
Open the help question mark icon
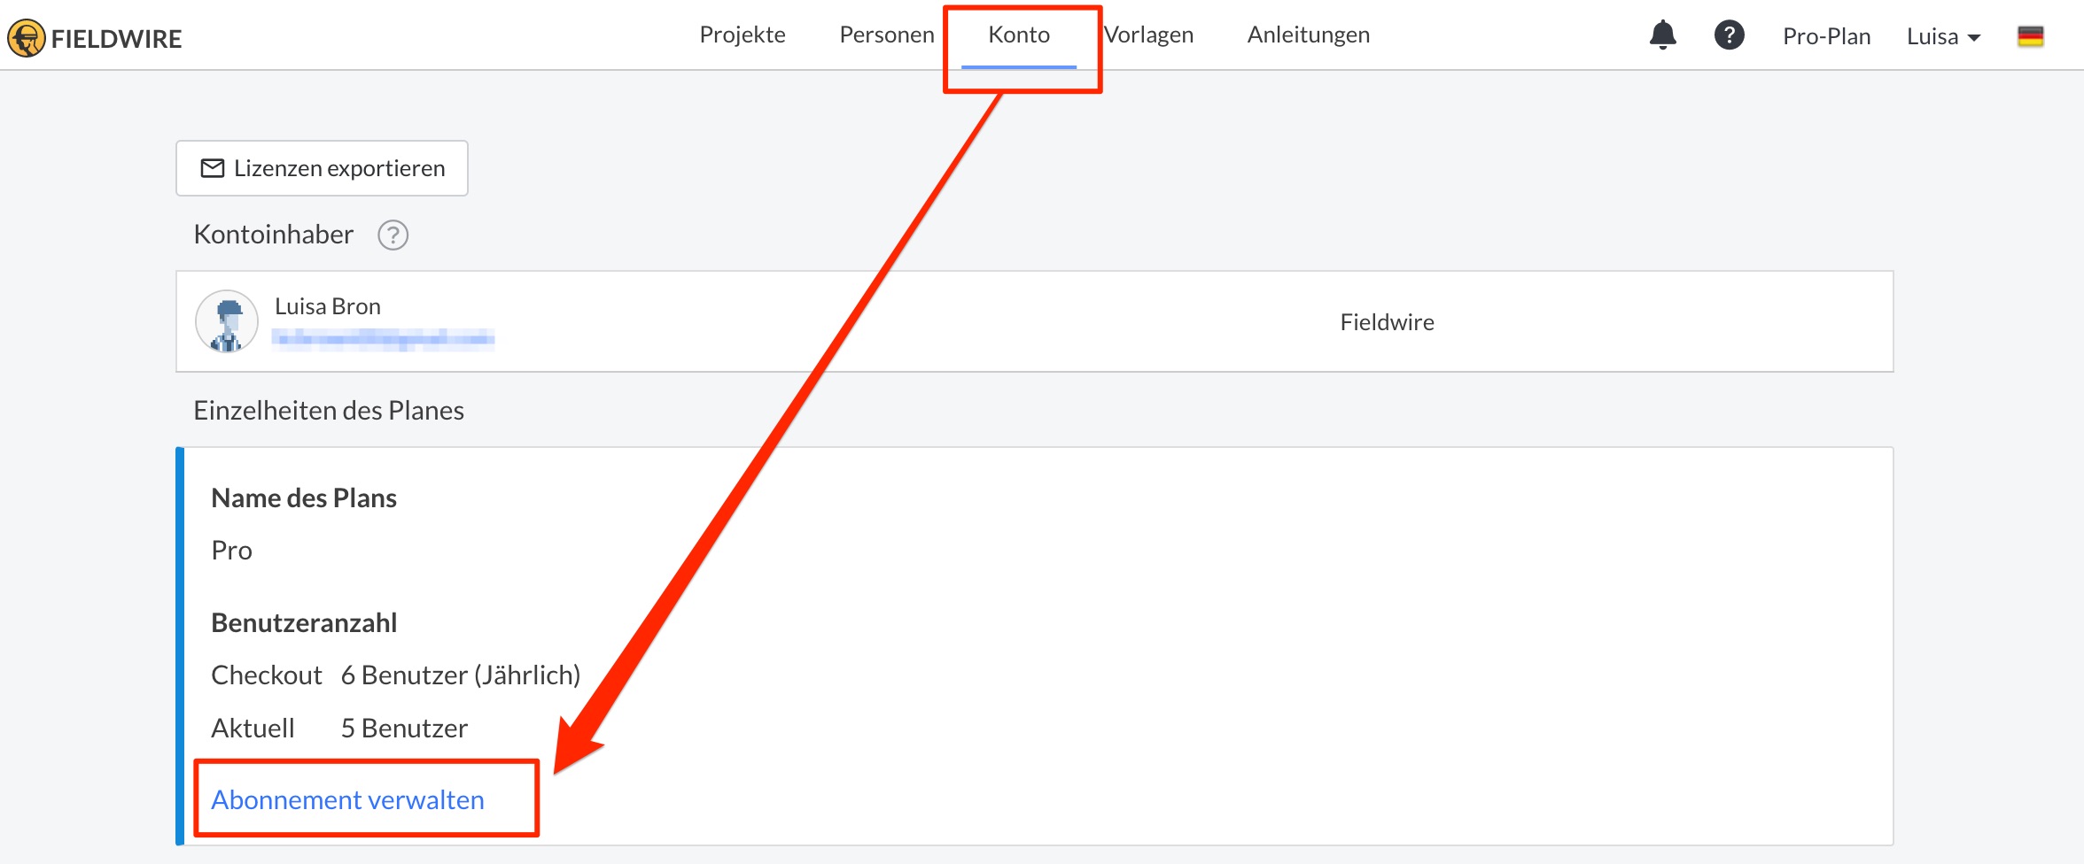1729,35
